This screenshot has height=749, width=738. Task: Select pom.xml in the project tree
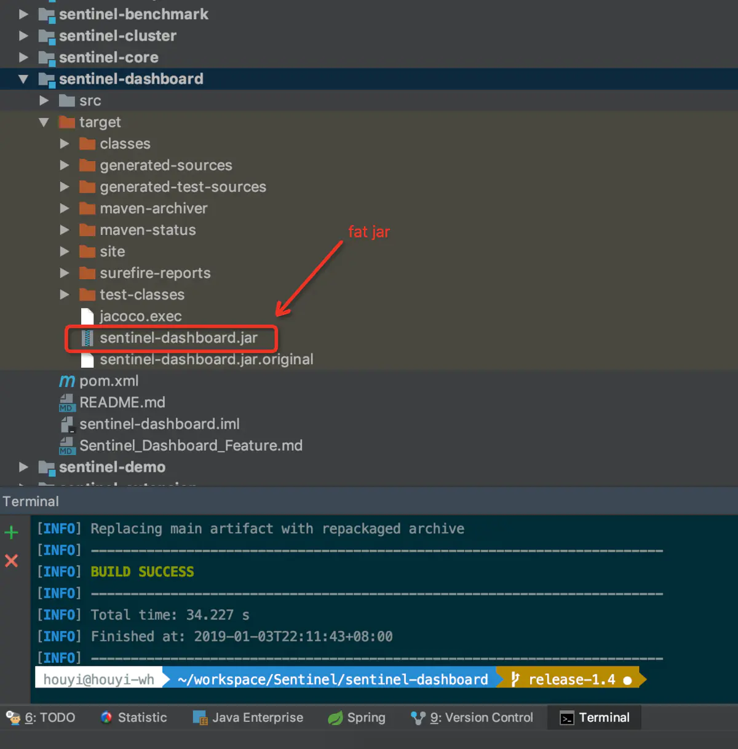point(109,381)
